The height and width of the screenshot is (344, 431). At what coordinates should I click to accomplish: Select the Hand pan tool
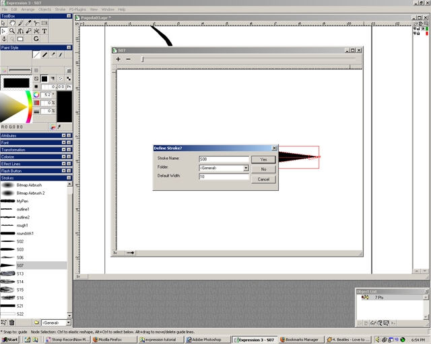point(12,23)
